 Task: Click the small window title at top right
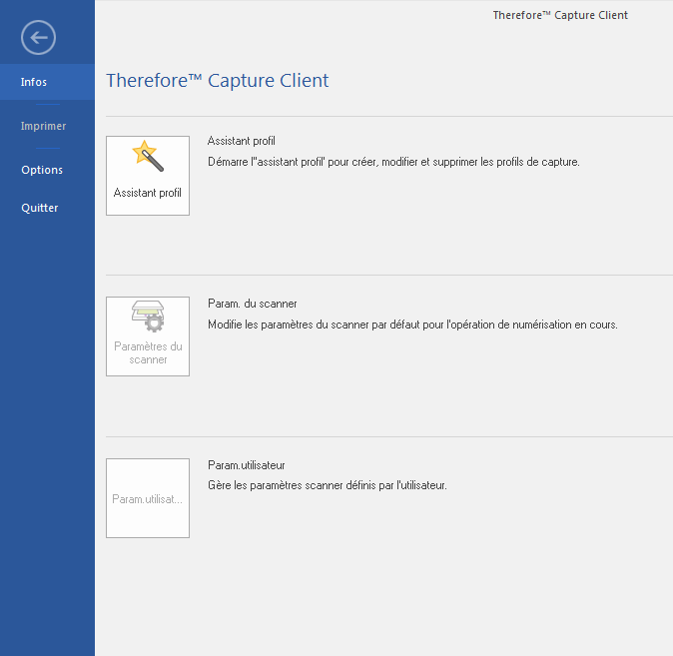559,15
